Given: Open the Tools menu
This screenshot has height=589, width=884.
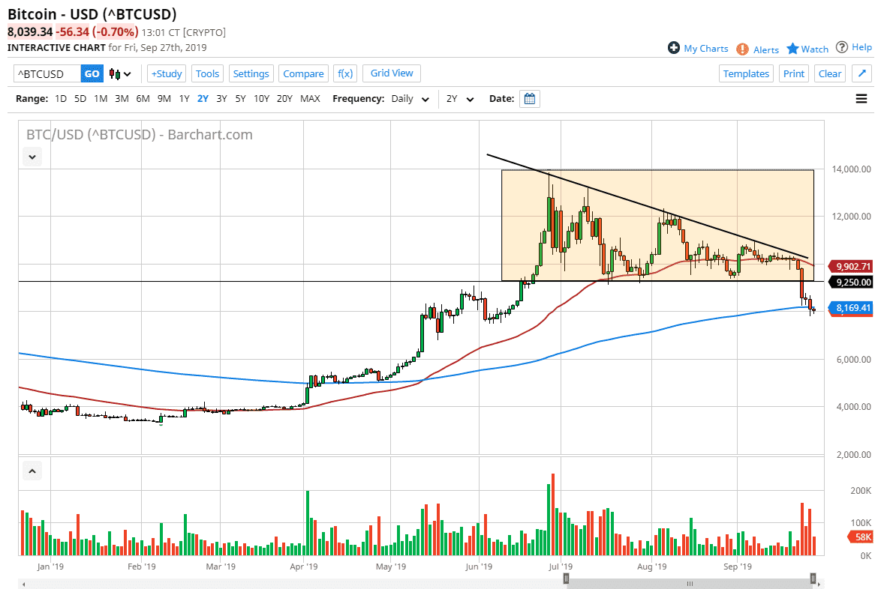Looking at the screenshot, I should 207,73.
